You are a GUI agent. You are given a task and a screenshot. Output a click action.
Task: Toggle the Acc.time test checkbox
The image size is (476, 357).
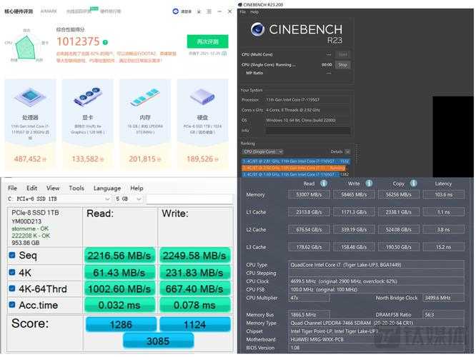(x=12, y=304)
